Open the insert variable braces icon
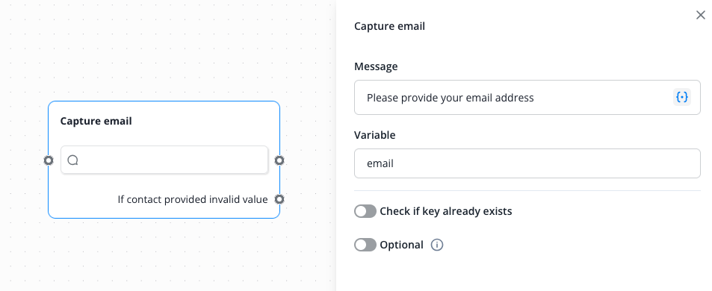712x291 pixels. 682,97
